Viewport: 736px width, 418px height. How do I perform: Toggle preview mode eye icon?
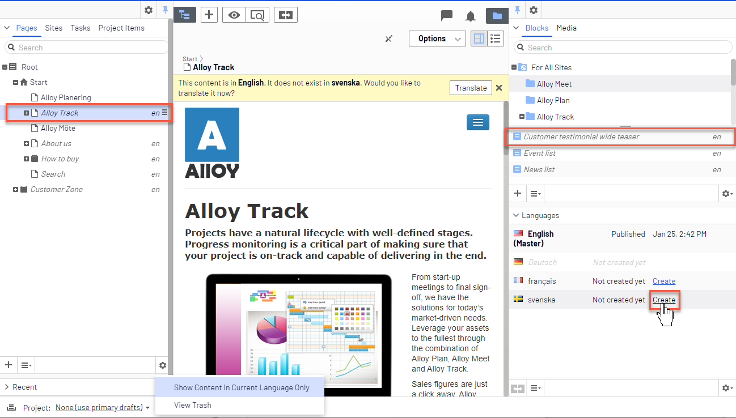pyautogui.click(x=234, y=15)
